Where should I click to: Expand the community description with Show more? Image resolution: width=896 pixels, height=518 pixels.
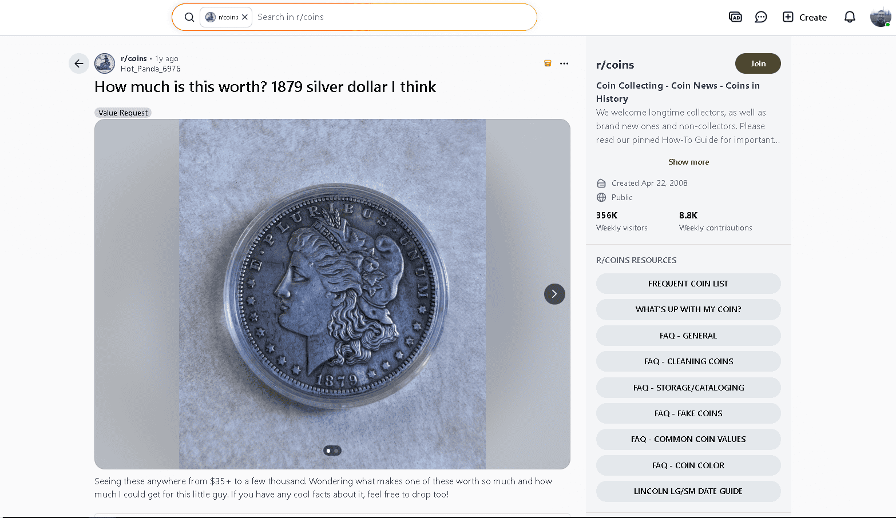click(688, 162)
